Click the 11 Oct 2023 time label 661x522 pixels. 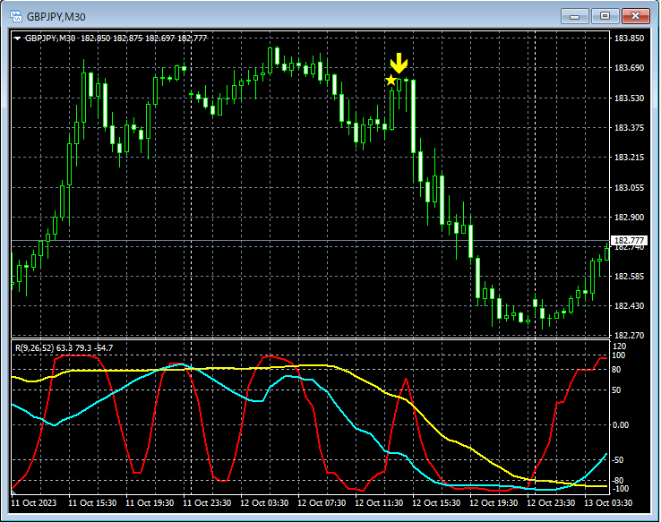[34, 503]
